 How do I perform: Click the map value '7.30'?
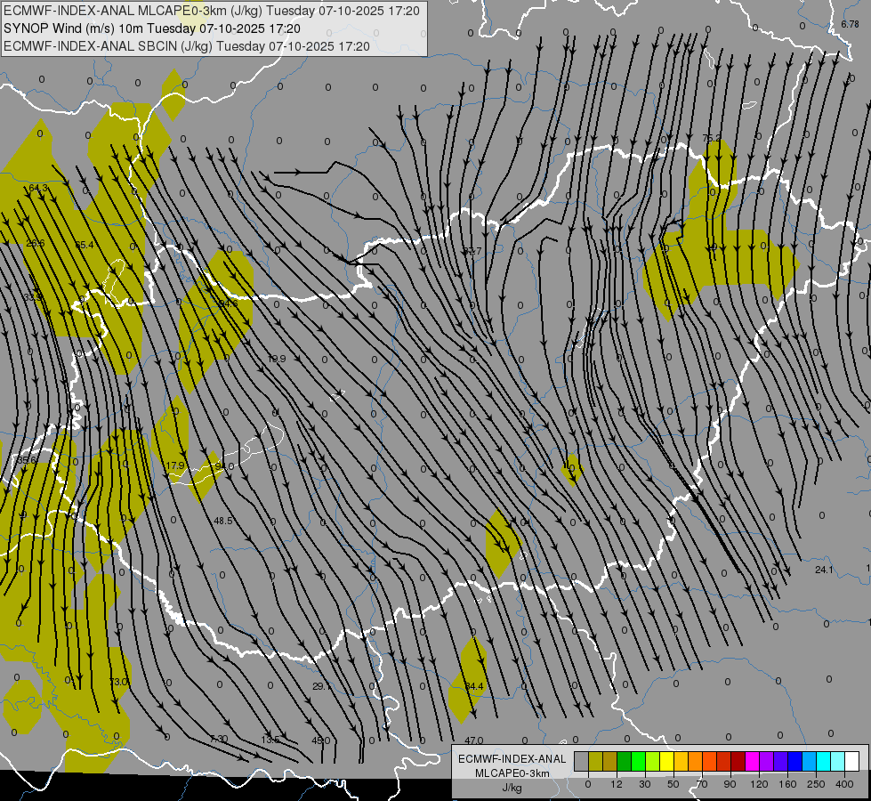[219, 739]
